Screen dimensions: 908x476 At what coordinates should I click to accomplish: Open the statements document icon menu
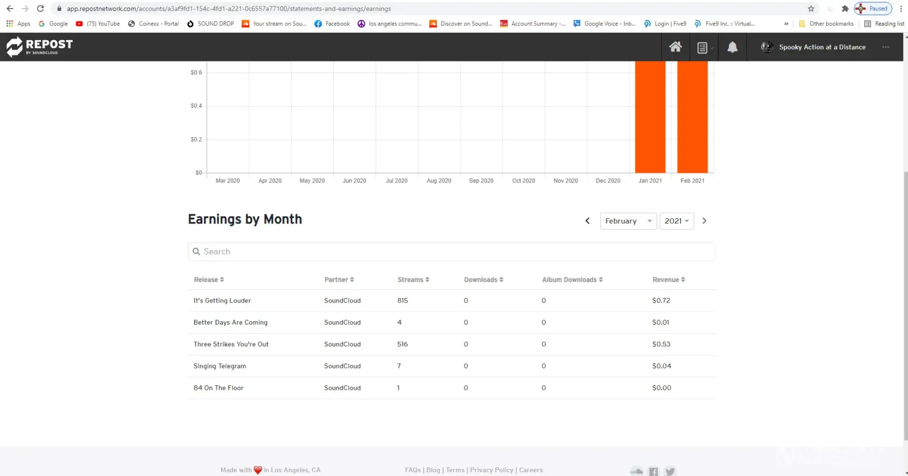click(x=703, y=47)
